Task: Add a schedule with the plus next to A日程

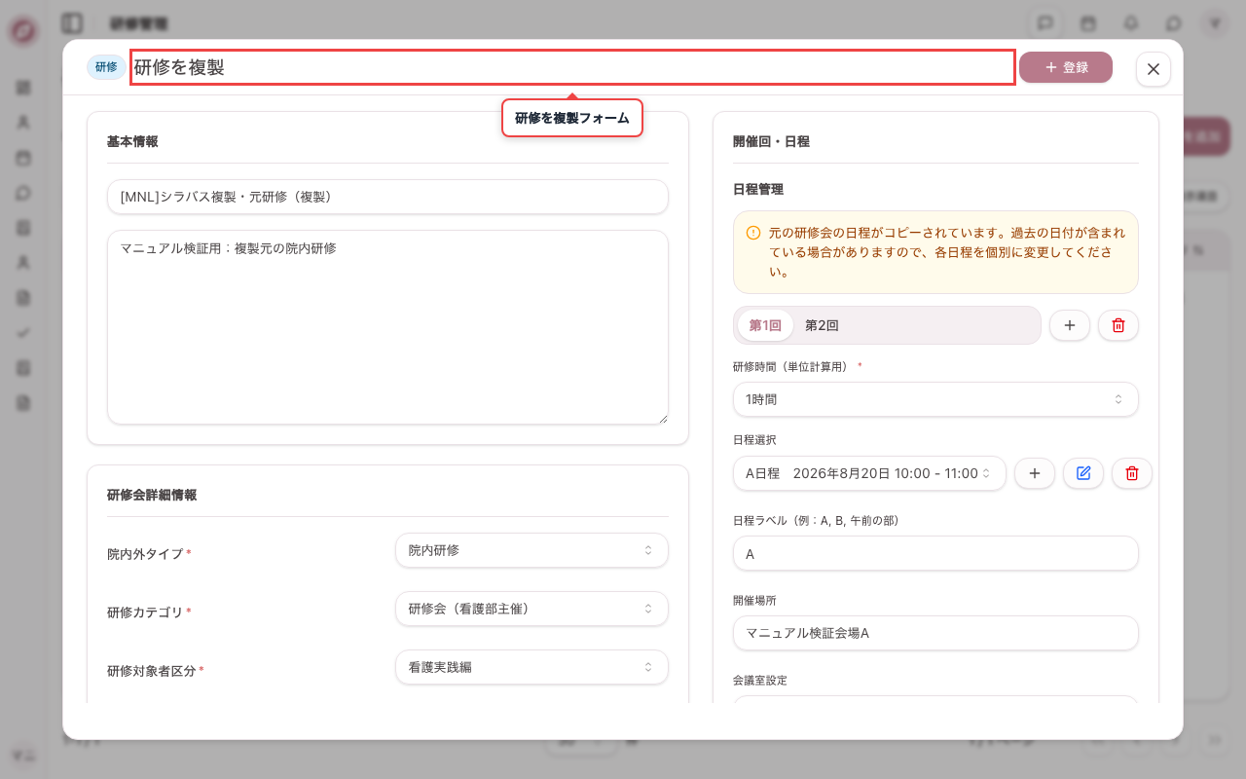Action: [x=1035, y=473]
